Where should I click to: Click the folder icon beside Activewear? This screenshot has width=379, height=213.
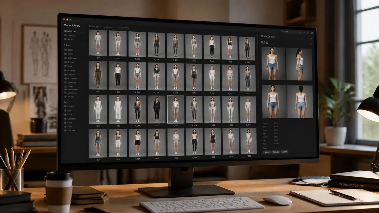point(65,78)
